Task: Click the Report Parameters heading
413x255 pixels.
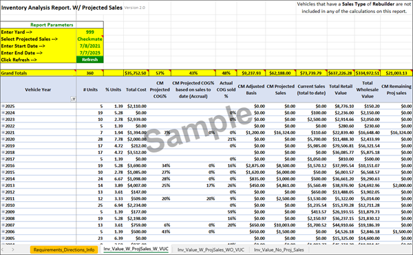Action: [52, 25]
